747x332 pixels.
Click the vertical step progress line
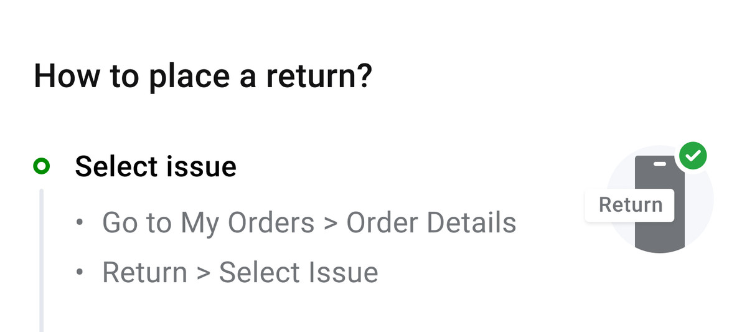[42, 258]
